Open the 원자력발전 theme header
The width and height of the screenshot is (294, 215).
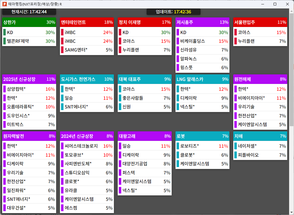pyautogui.click(x=29, y=136)
